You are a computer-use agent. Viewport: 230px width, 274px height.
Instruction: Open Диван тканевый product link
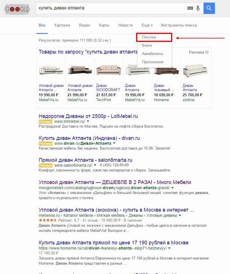click(x=164, y=88)
